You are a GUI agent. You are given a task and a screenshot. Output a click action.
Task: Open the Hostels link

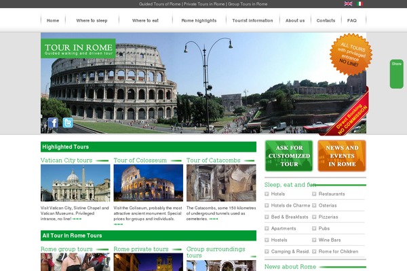(x=279, y=240)
